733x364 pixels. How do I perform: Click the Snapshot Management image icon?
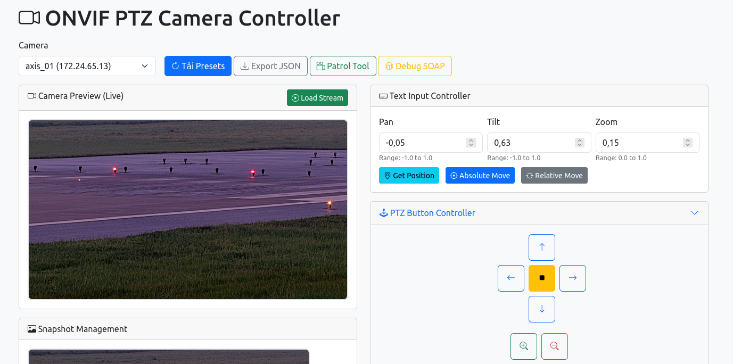(x=32, y=329)
